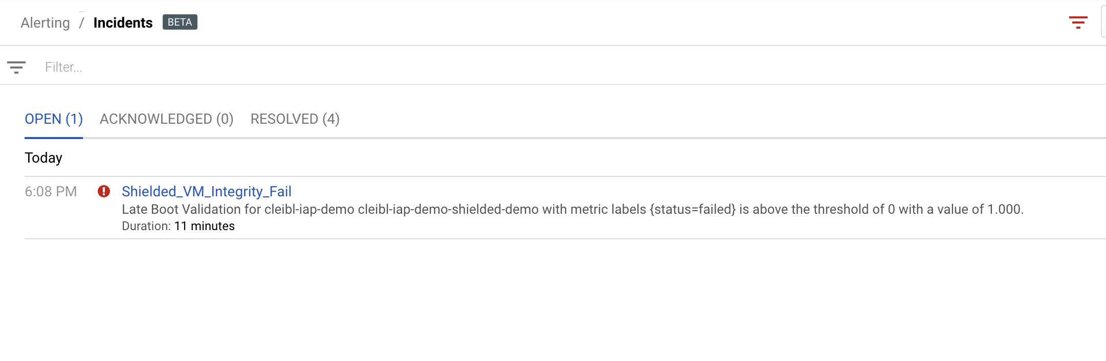Click the warning indicator for Shielded_VM_Integrity_Fail
1106x361 pixels.
point(104,191)
